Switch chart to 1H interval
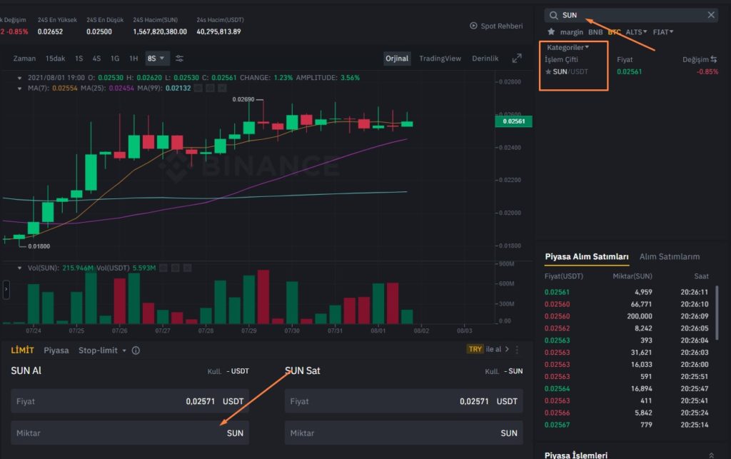 [x=133, y=59]
